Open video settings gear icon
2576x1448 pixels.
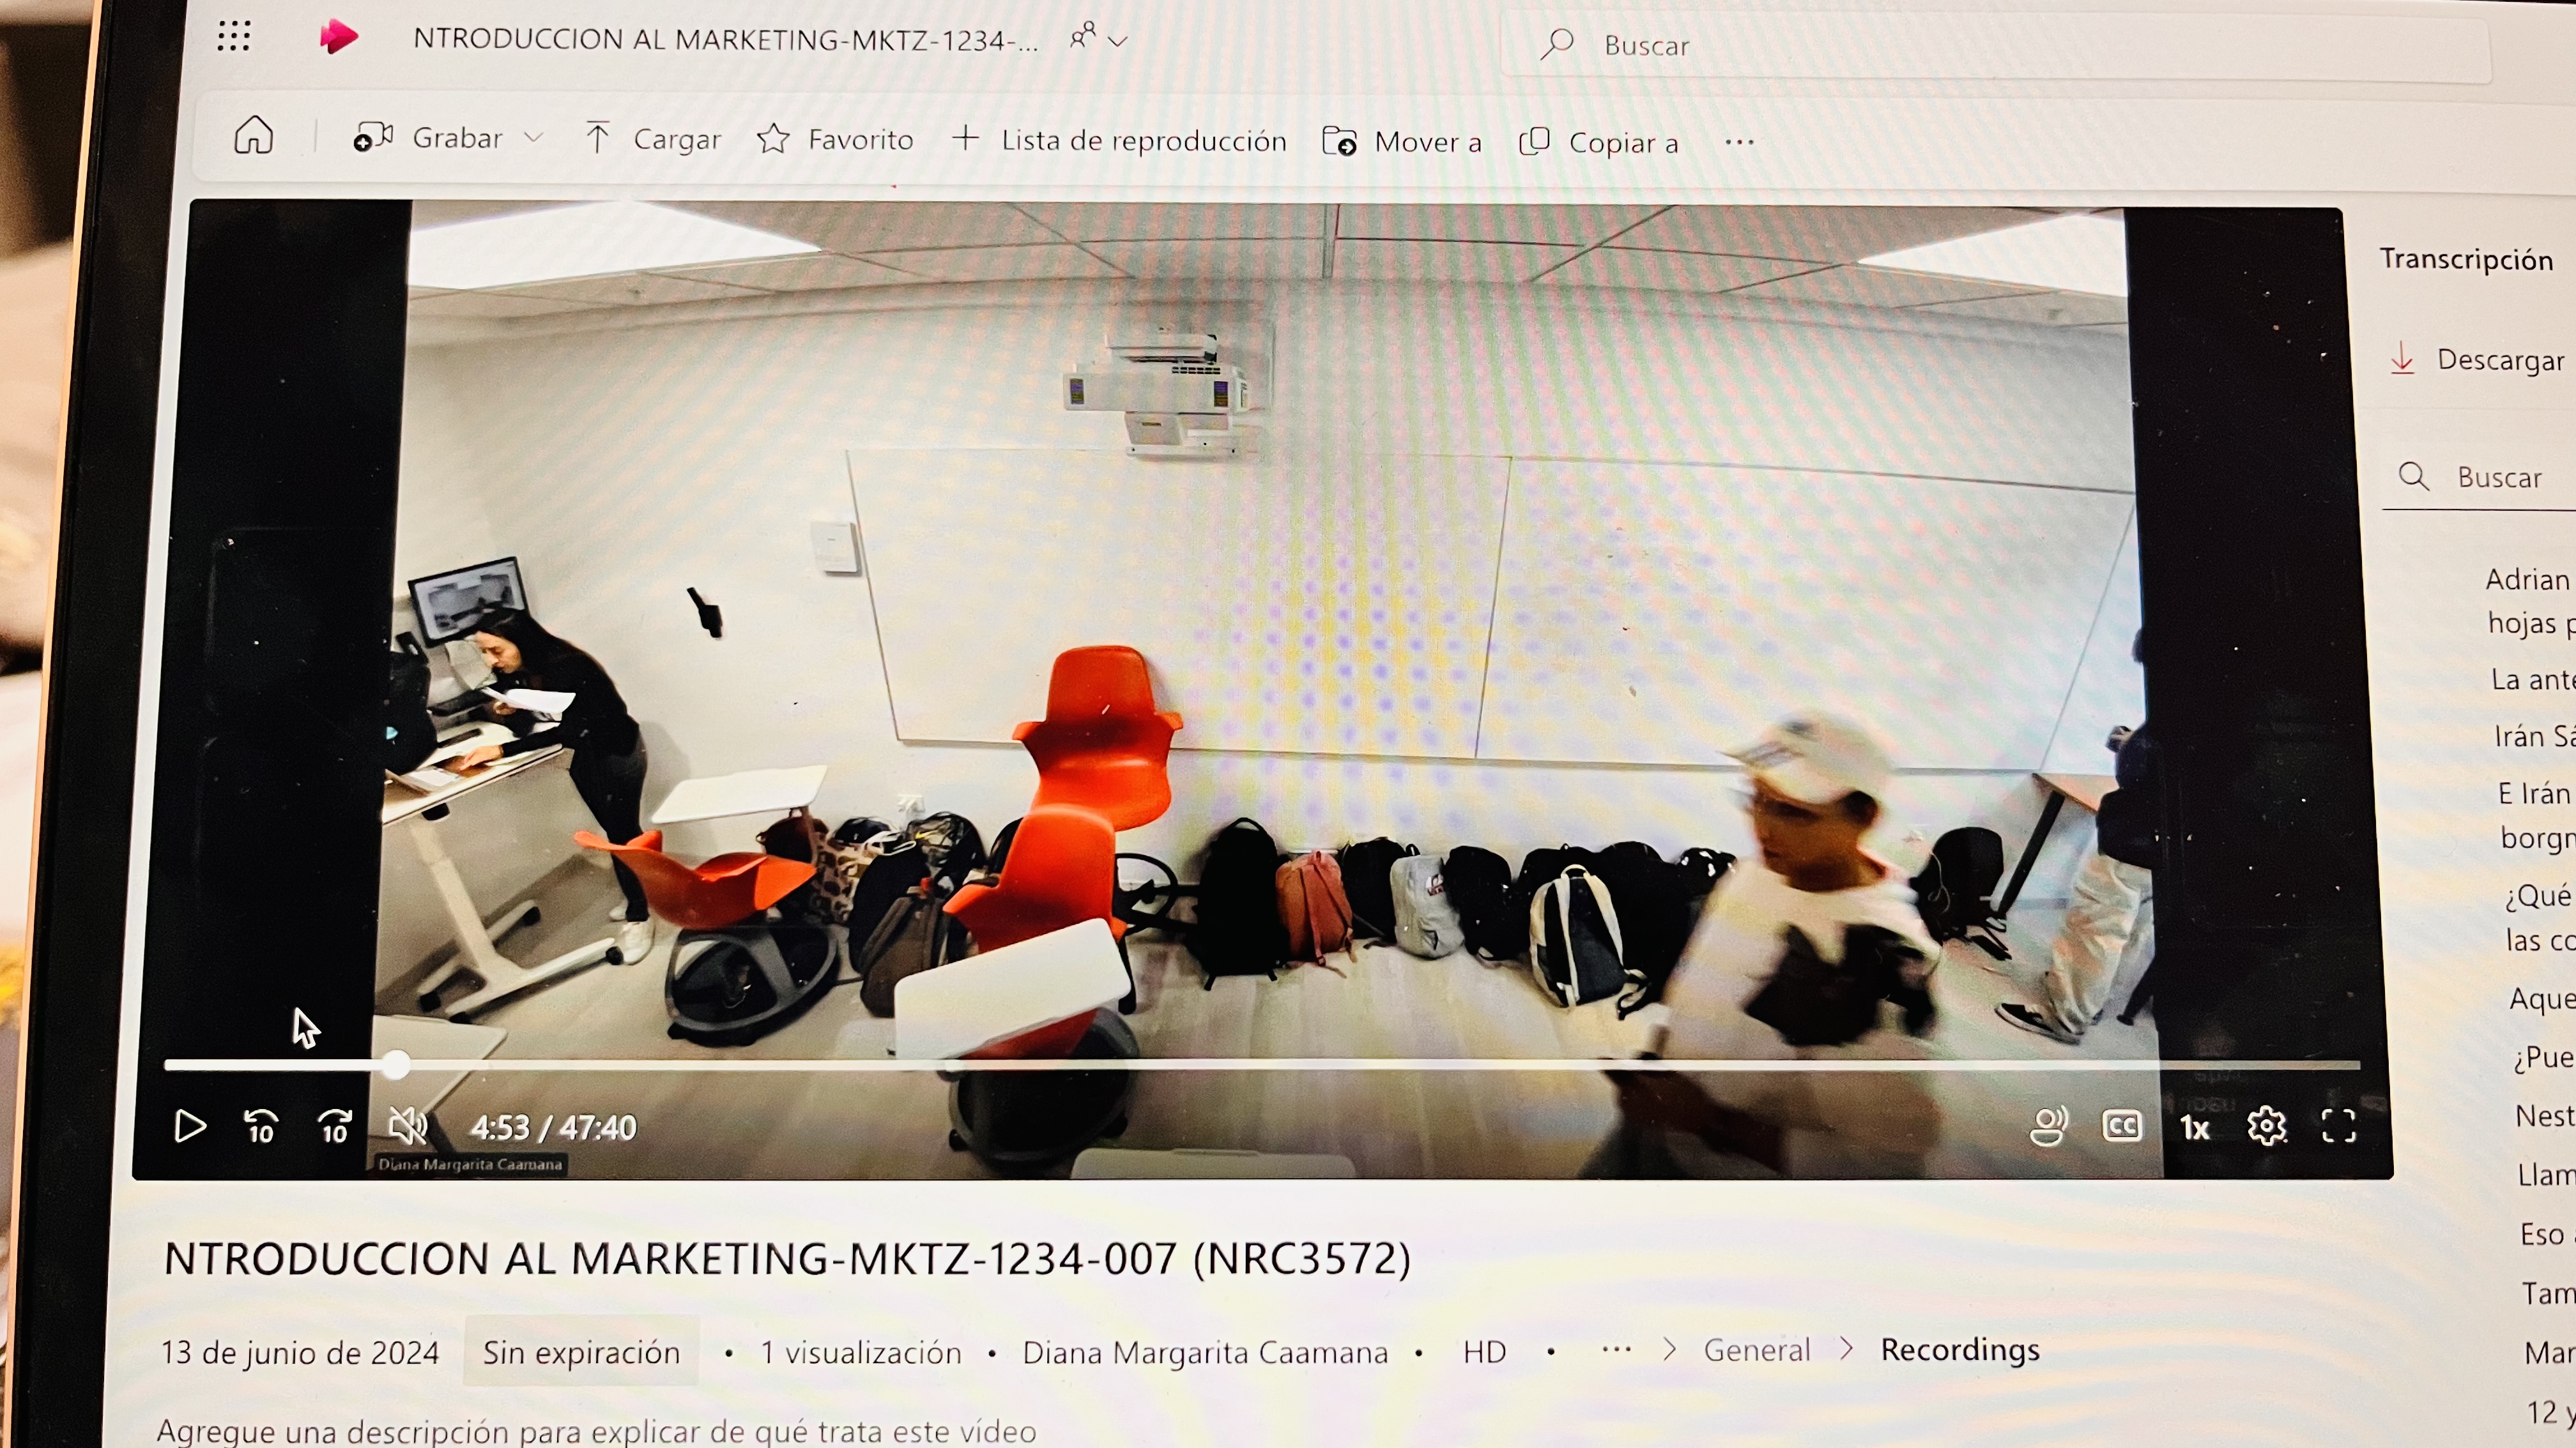tap(2266, 1126)
